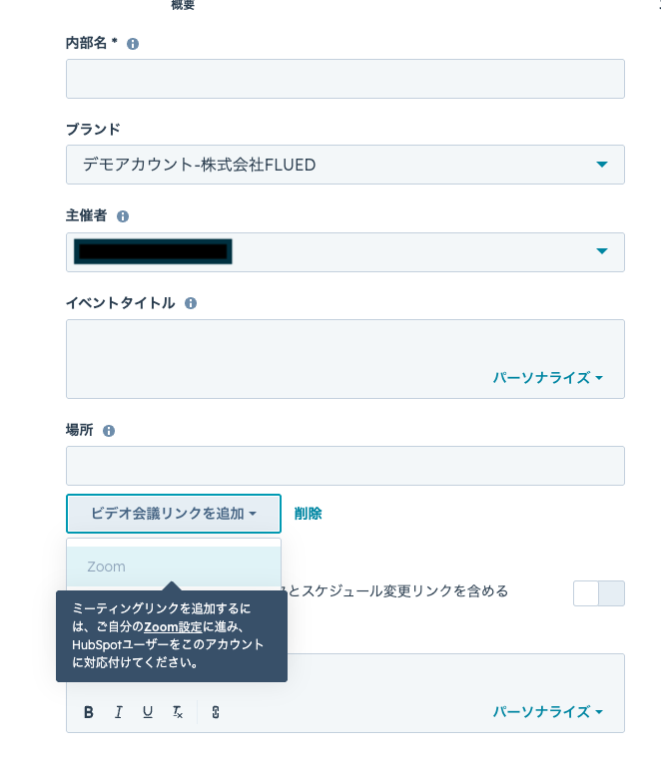Image resolution: width=661 pixels, height=759 pixels.
Task: Select the Zoom option in the menu
Action: click(x=174, y=567)
